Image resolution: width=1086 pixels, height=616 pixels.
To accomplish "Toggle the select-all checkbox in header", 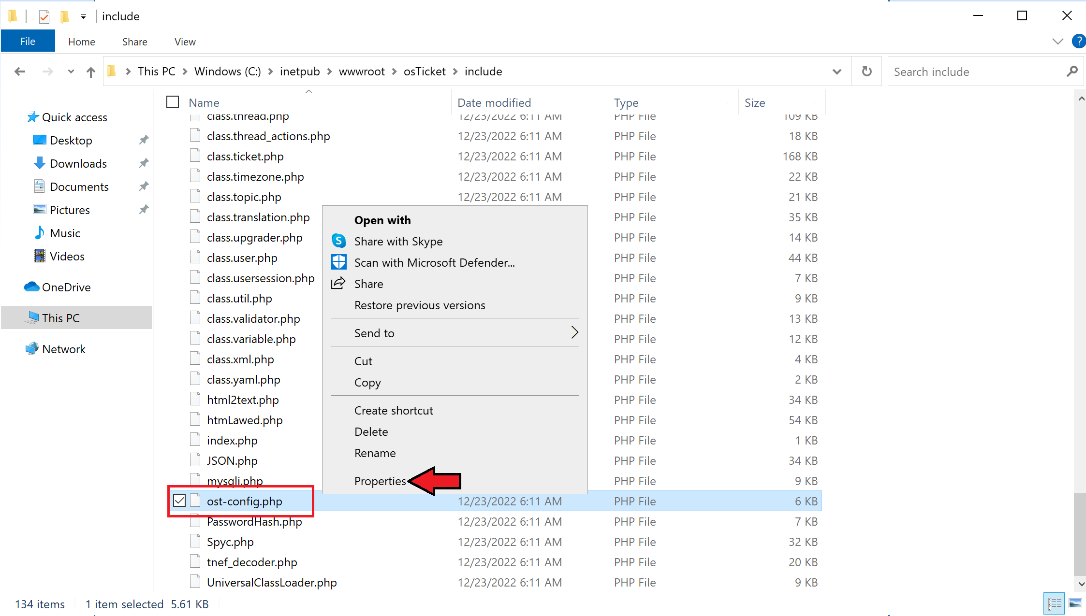I will click(x=173, y=102).
